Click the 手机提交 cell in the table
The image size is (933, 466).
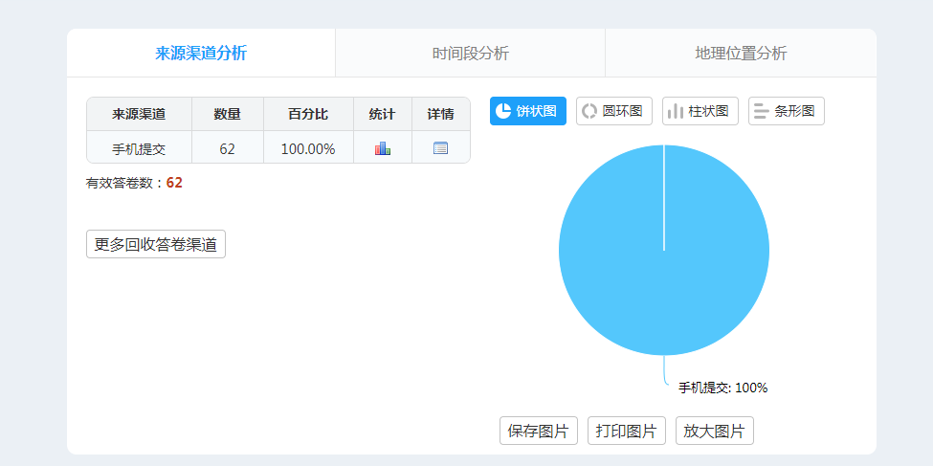coord(139,148)
